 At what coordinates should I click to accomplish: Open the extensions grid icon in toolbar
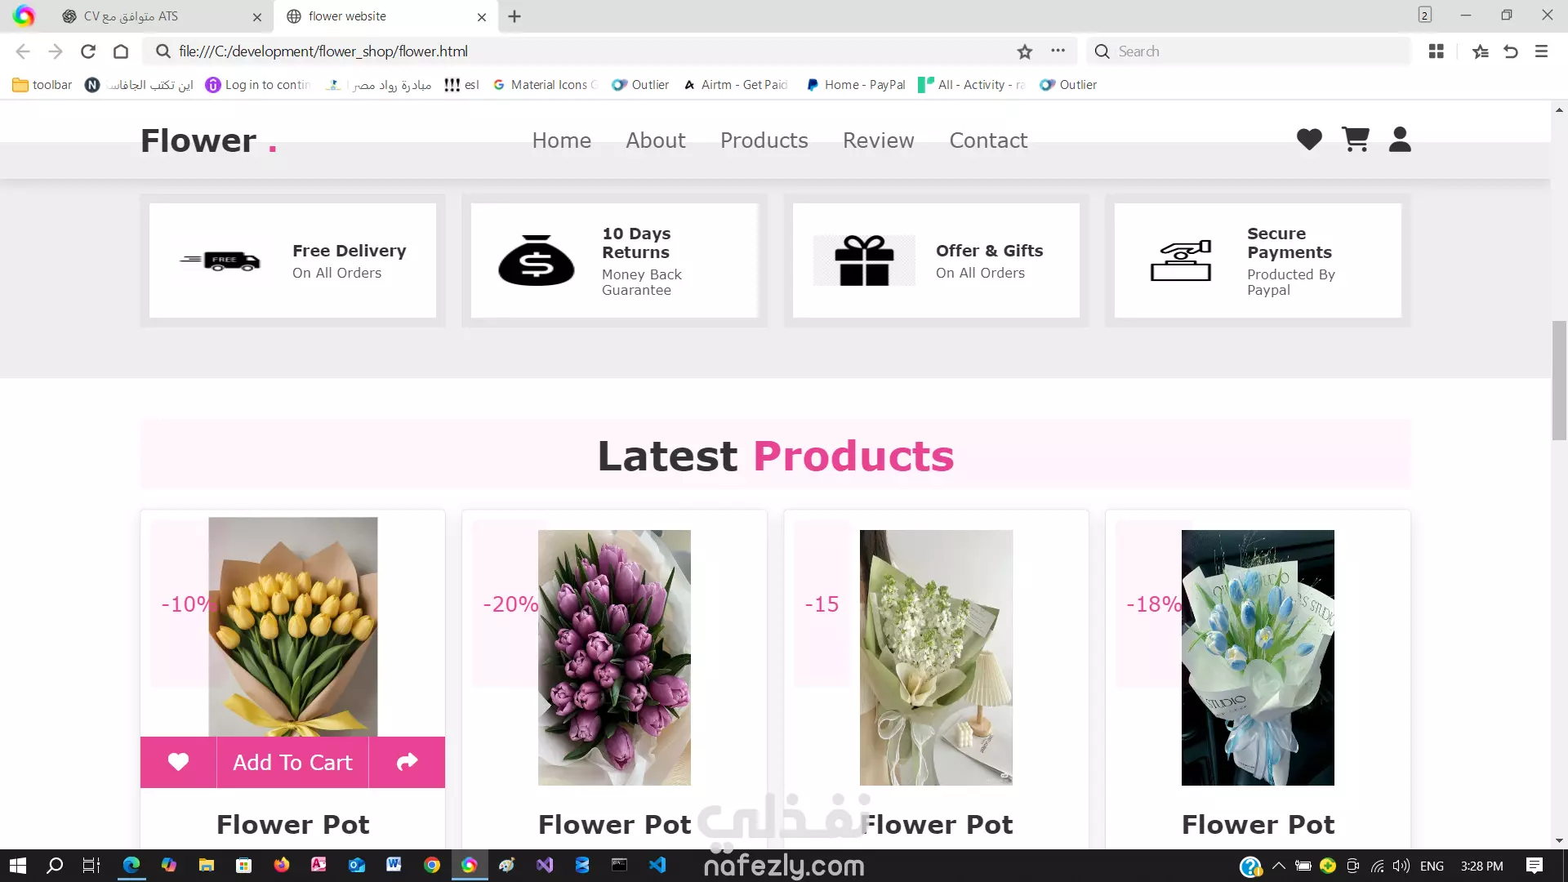[x=1437, y=51]
